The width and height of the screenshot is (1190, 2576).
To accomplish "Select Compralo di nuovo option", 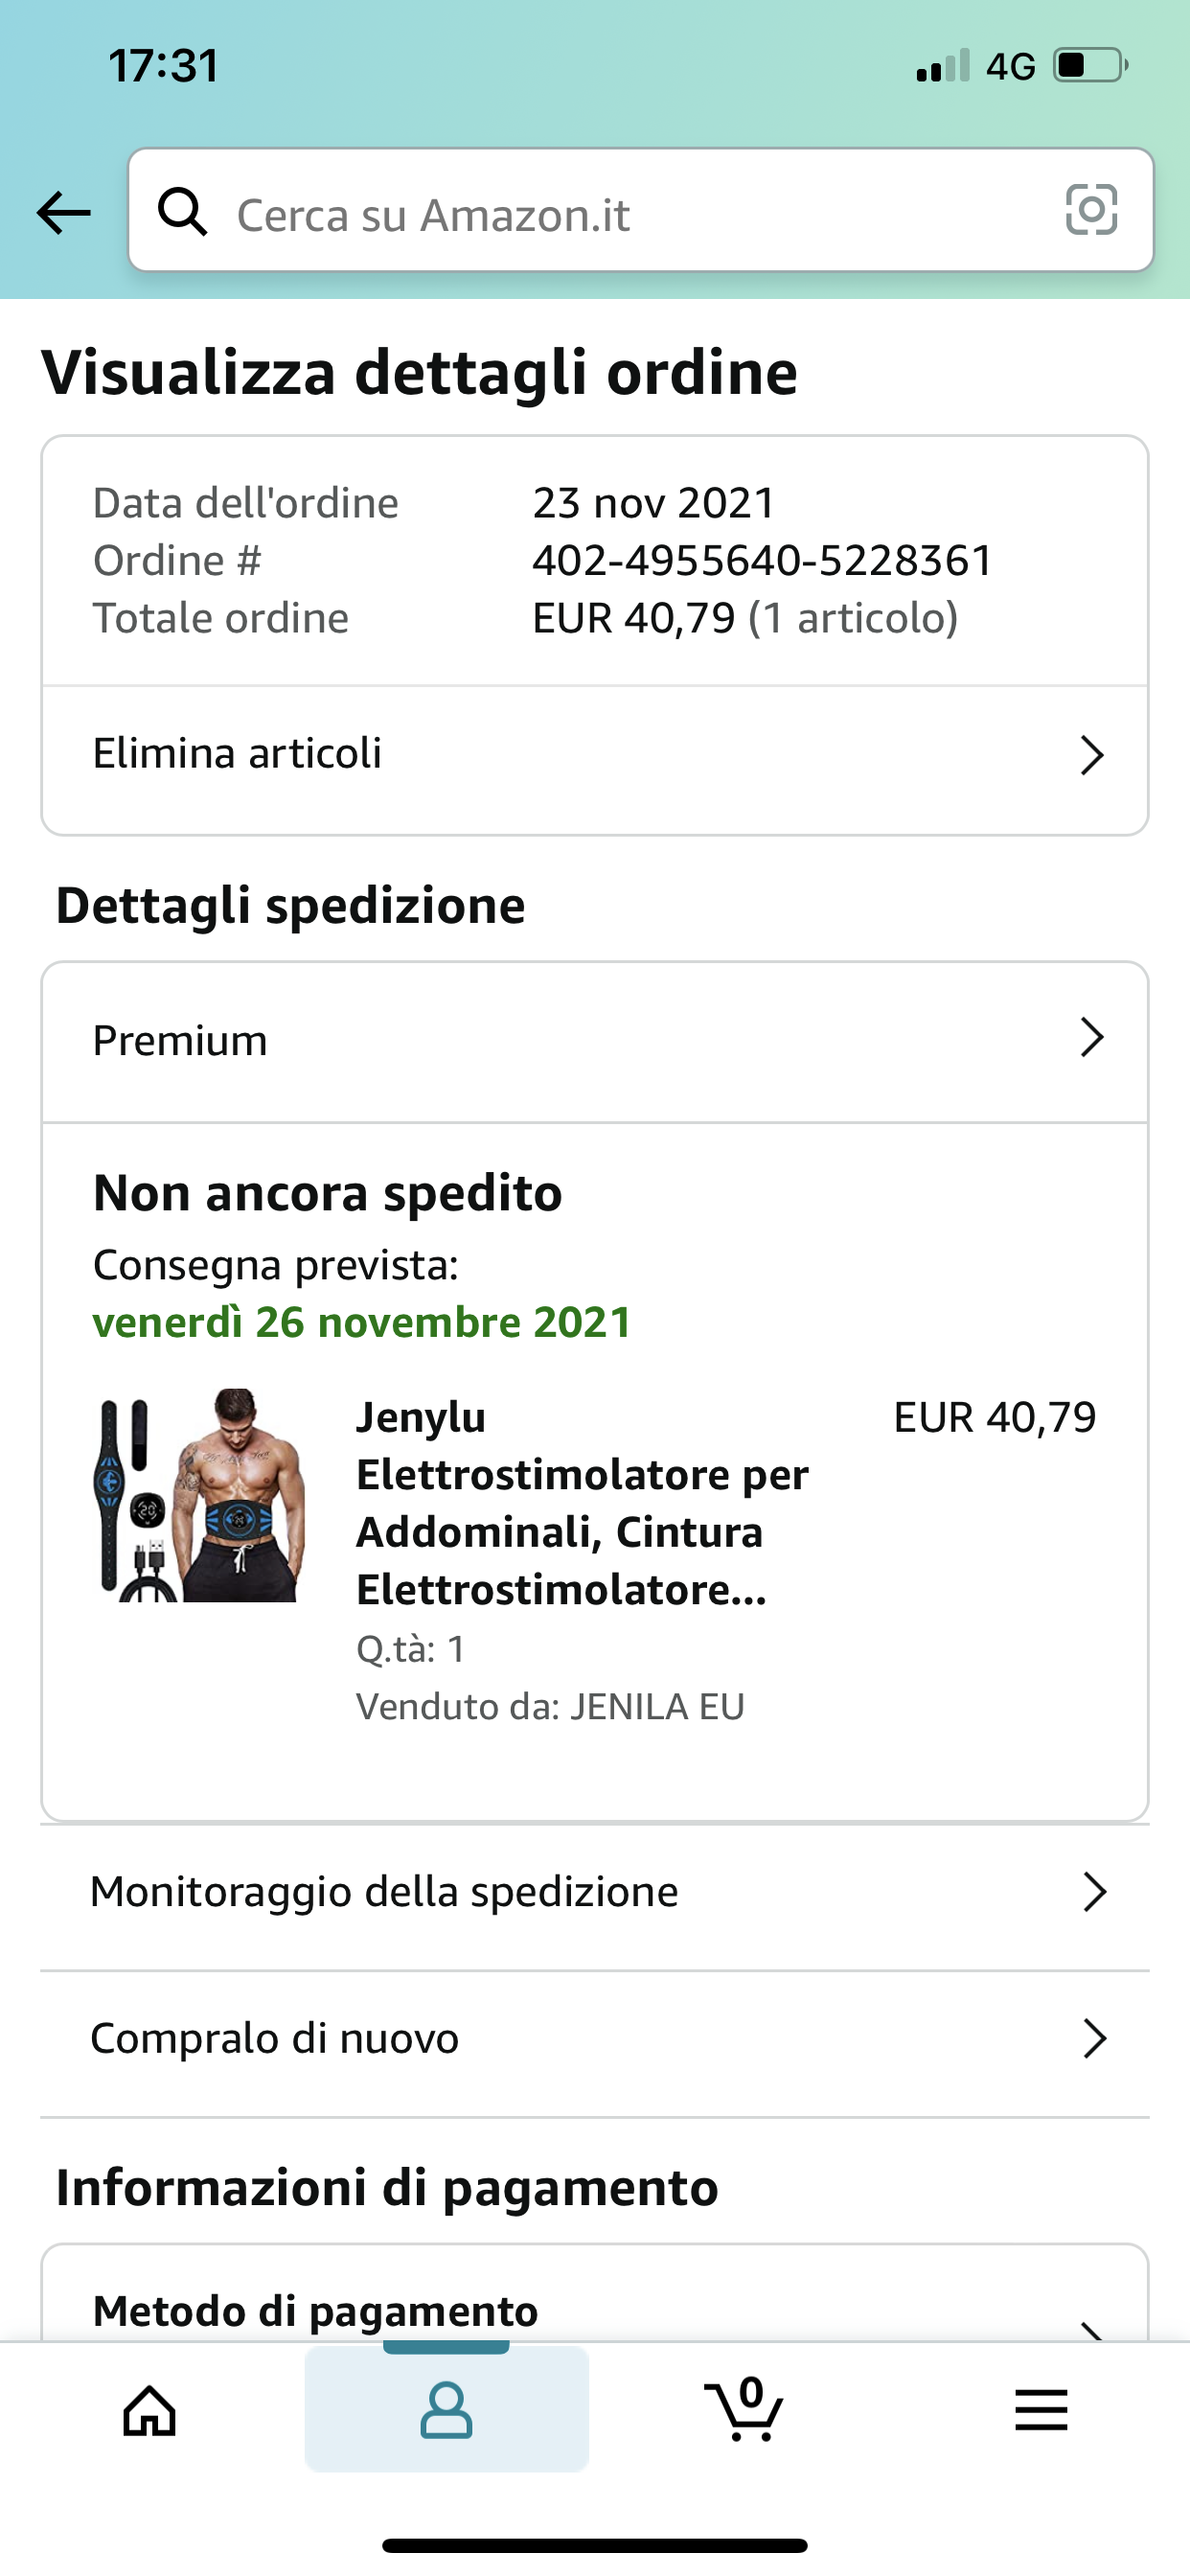I will [x=275, y=2038].
